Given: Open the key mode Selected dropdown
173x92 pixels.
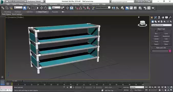Looking at the screenshot, I should pos(137,87).
